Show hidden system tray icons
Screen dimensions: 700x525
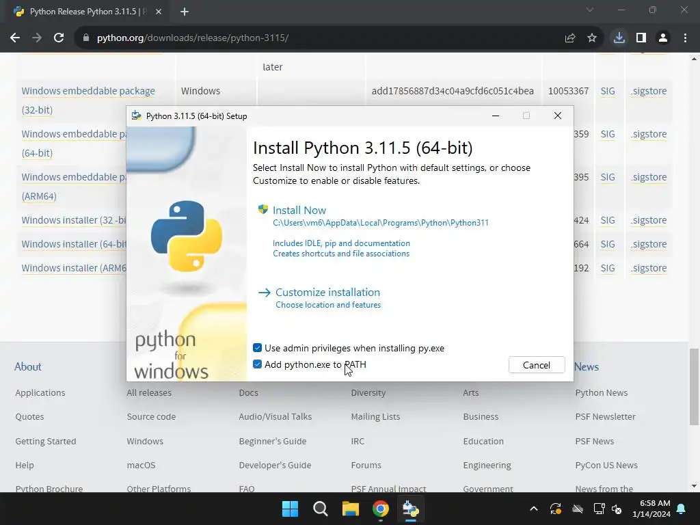pyautogui.click(x=534, y=509)
